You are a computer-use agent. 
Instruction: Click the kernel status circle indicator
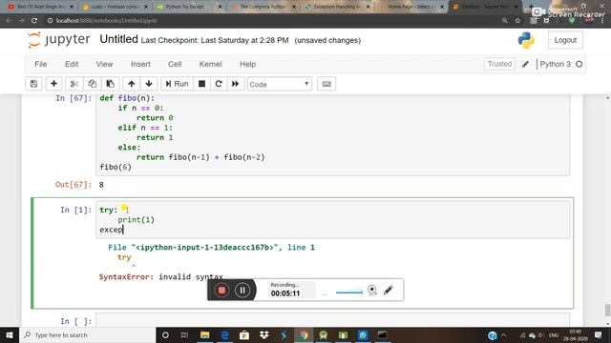tap(579, 64)
